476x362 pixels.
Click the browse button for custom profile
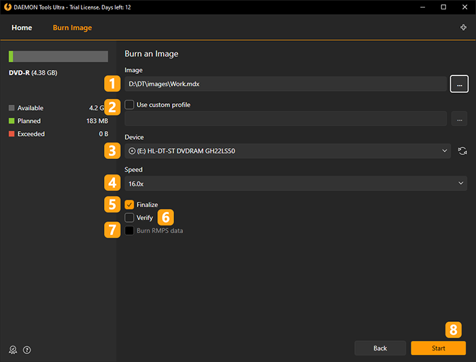(459, 119)
